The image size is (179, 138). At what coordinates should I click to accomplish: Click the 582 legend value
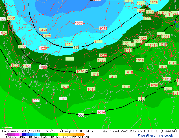[x=73, y=137]
